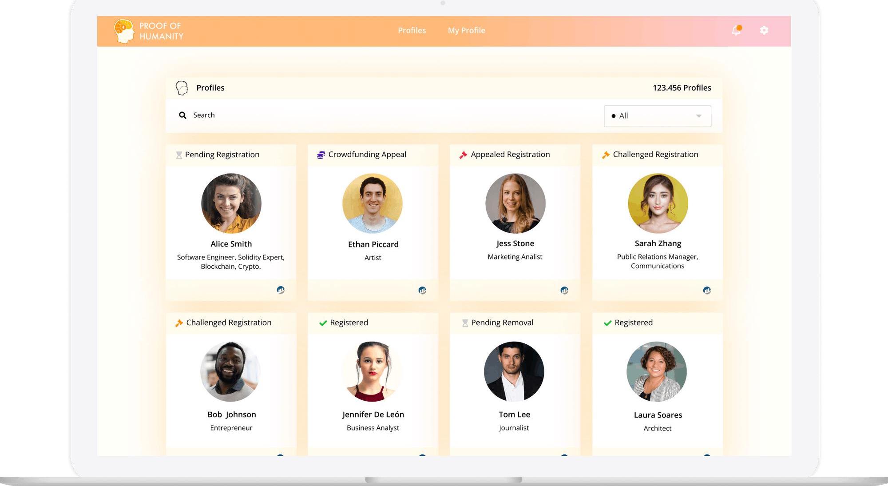Image resolution: width=888 pixels, height=486 pixels.
Task: Select Tom Lee's profile photo
Action: tap(514, 372)
